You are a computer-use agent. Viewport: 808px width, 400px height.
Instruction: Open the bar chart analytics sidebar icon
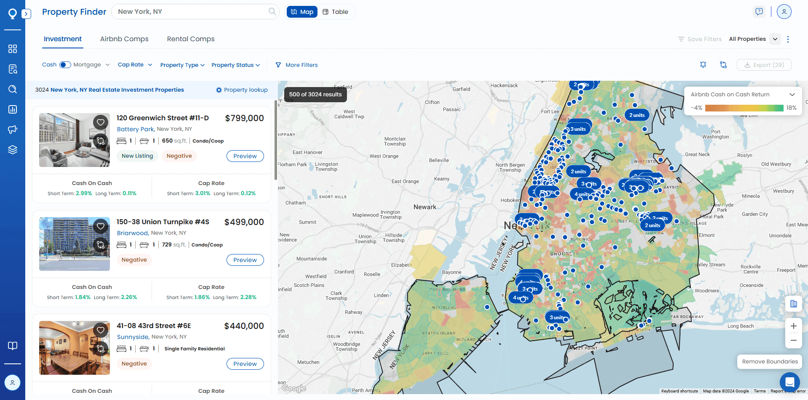pos(13,109)
